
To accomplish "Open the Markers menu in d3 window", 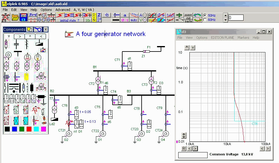I will (x=243, y=38).
